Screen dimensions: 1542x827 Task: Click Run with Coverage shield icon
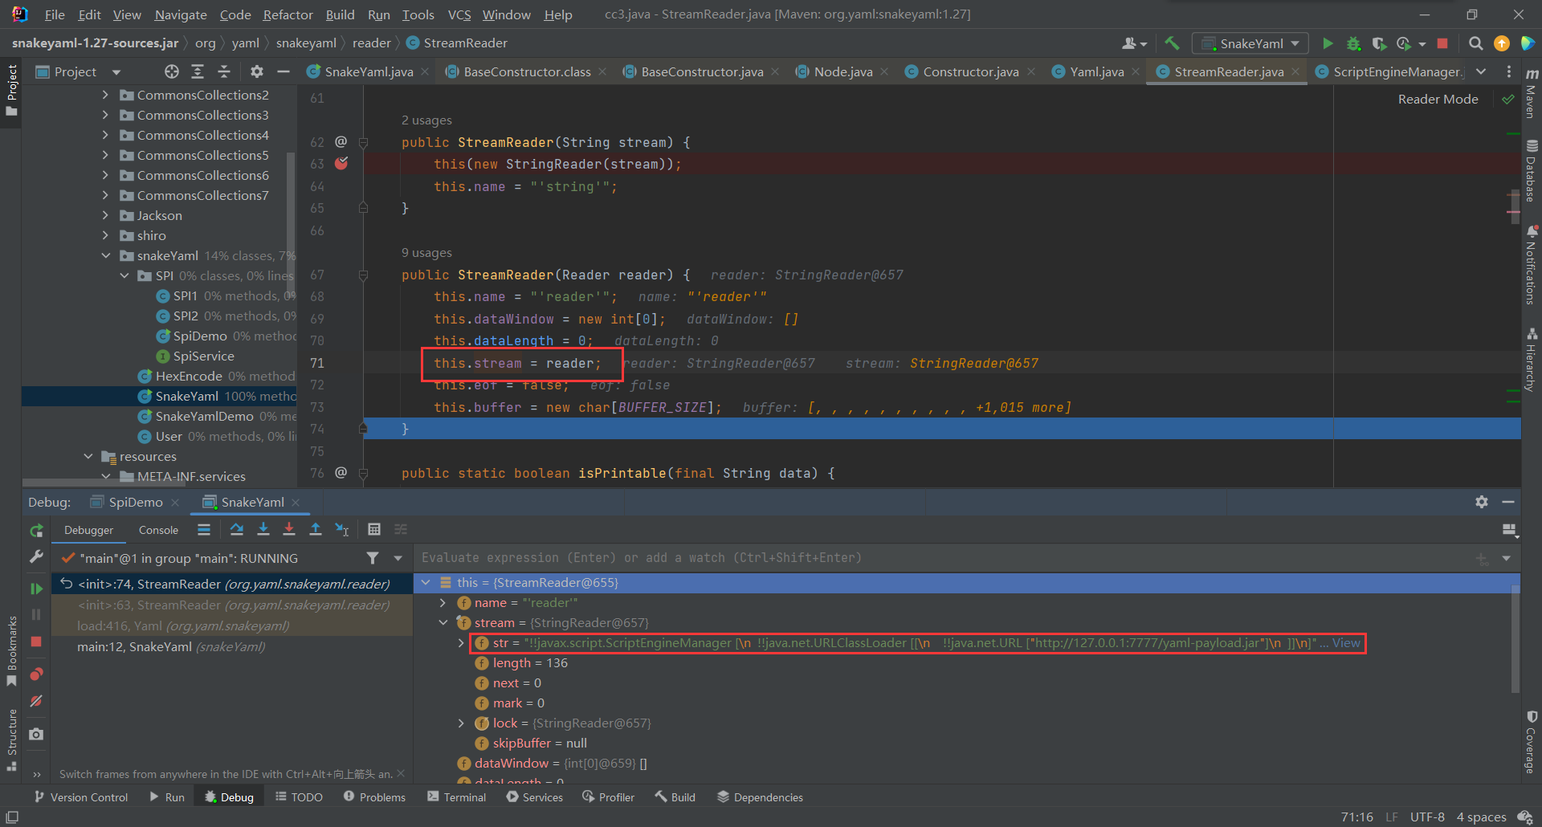pos(1379,43)
